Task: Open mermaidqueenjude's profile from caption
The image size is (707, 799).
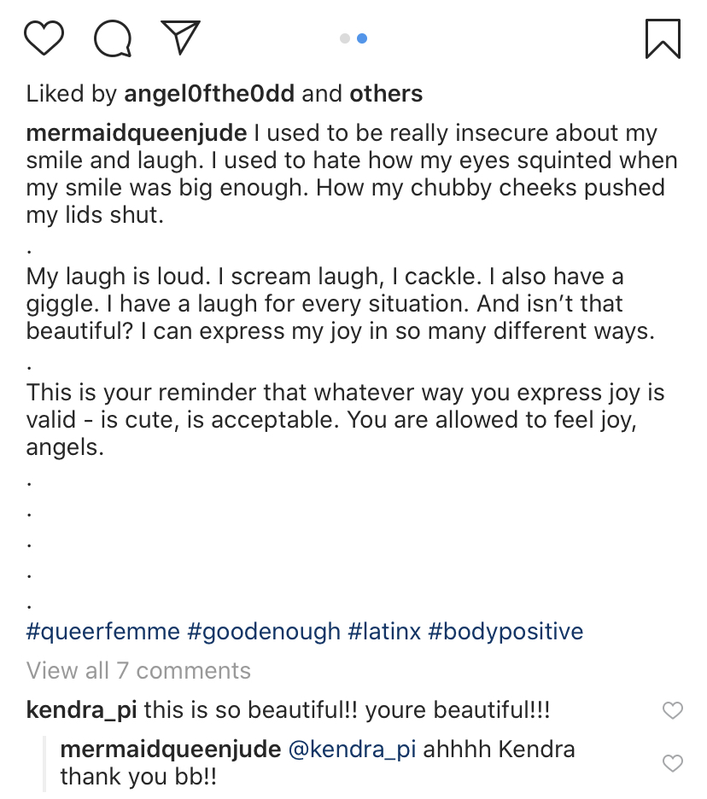Action: click(x=137, y=134)
